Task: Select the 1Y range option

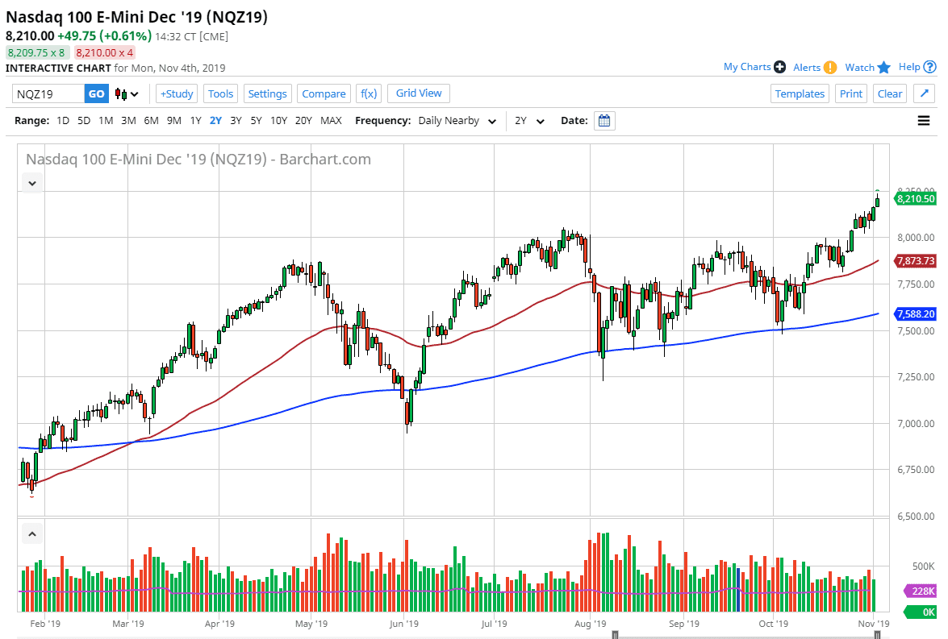Action: [195, 120]
